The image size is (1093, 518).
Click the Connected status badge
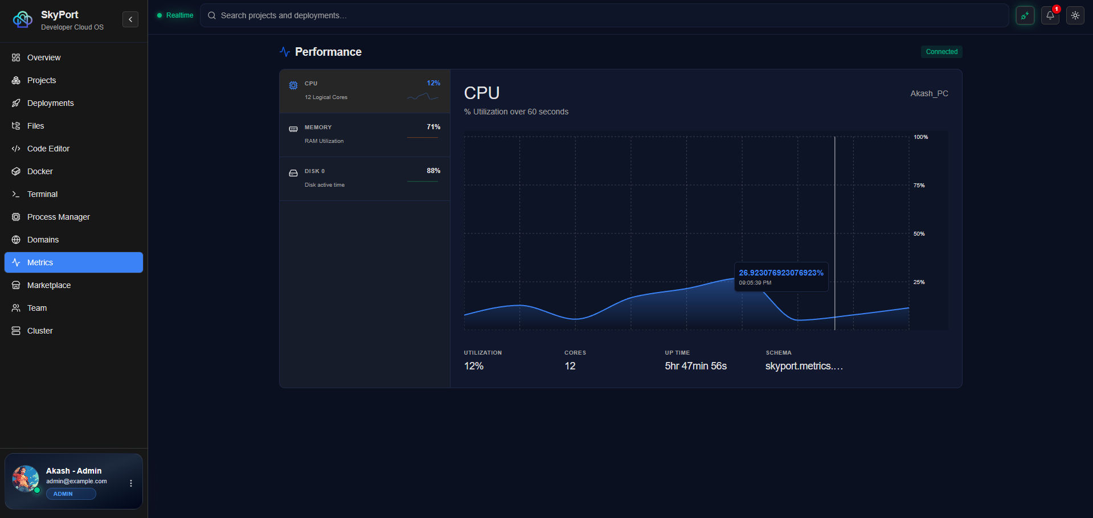click(x=941, y=52)
